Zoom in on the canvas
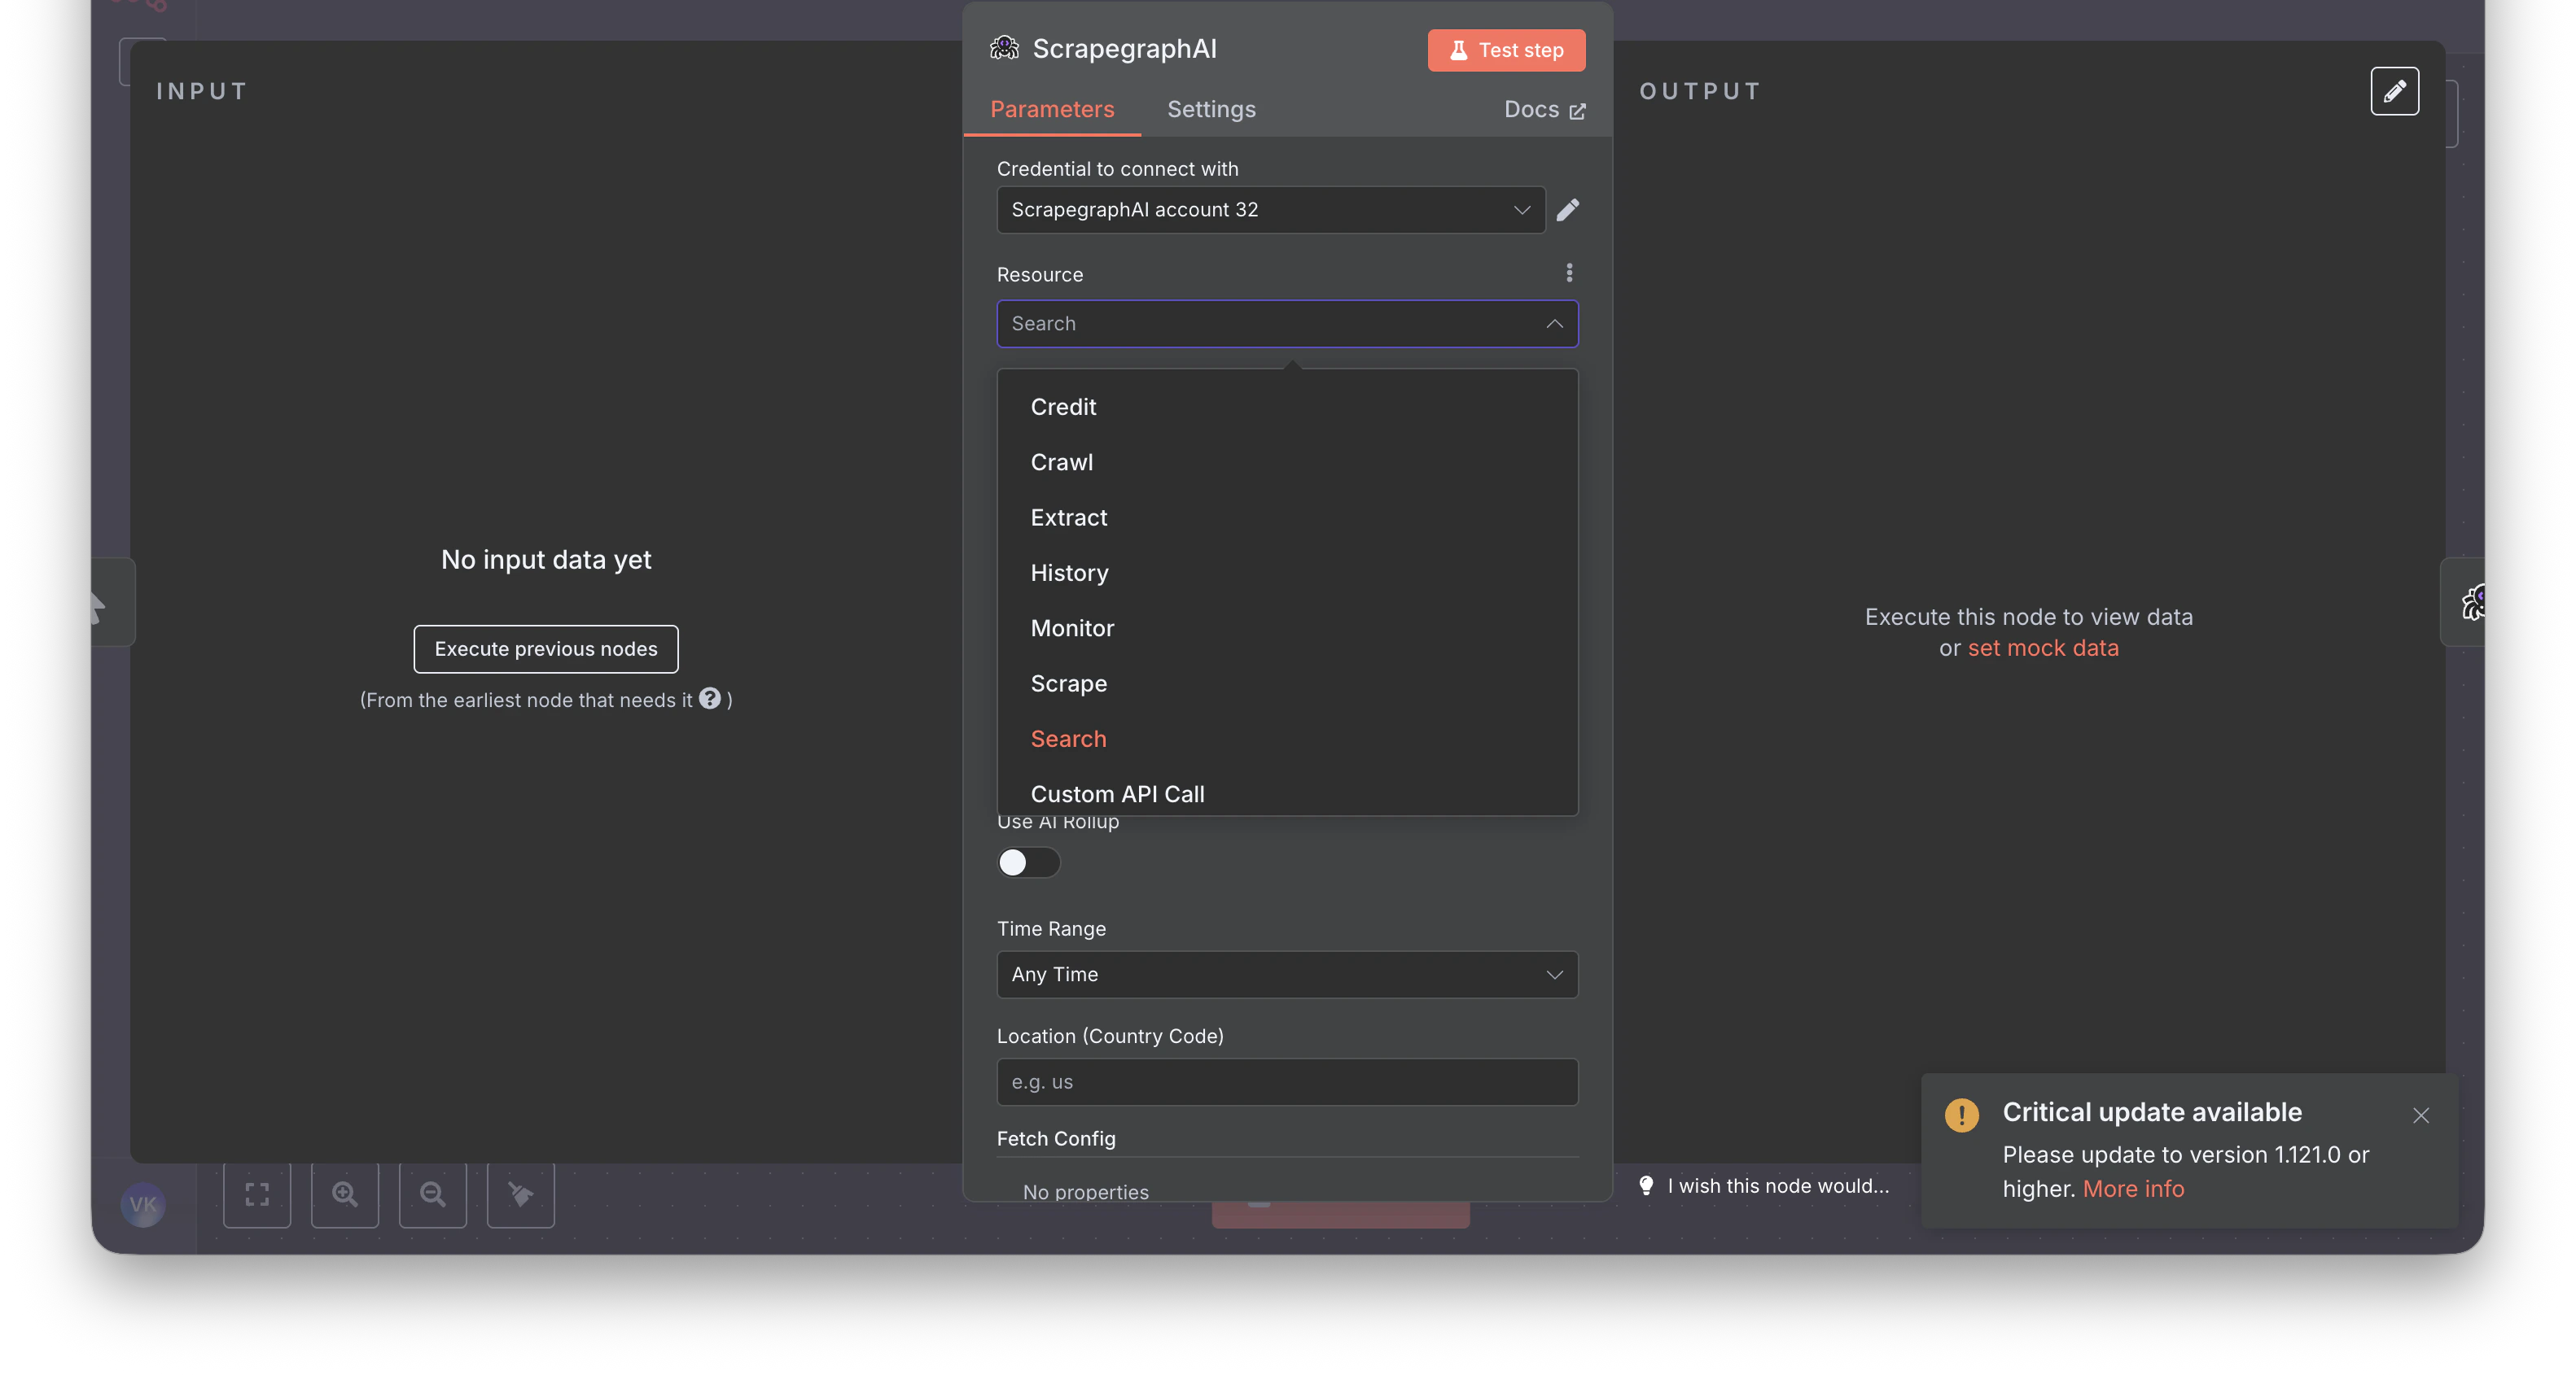The height and width of the screenshot is (1375, 2576). tap(345, 1194)
